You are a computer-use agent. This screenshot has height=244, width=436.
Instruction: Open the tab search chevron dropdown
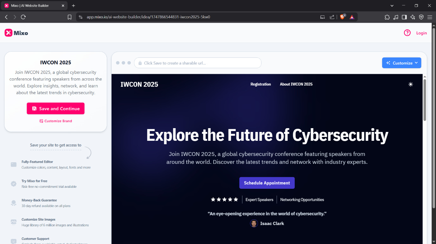(392, 6)
